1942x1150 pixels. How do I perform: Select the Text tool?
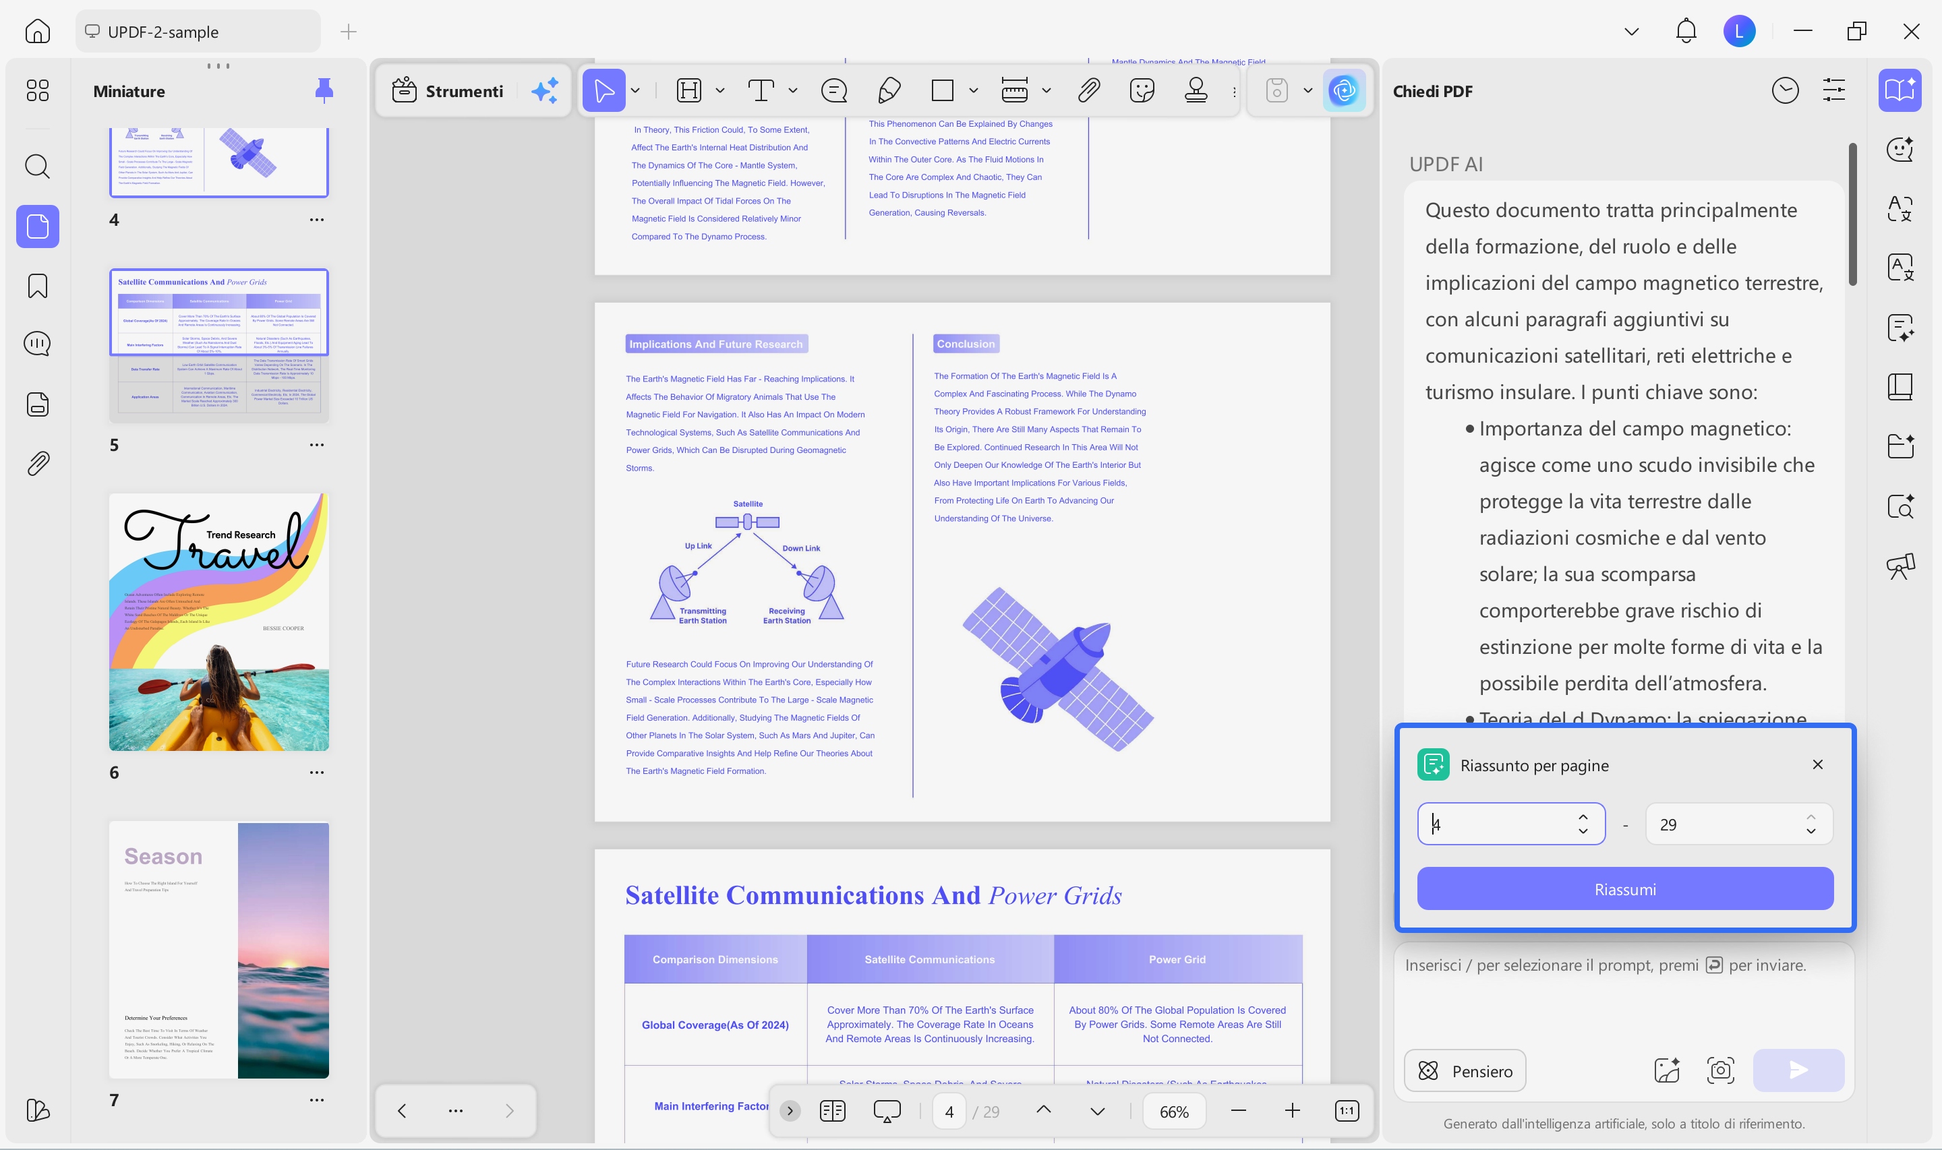click(760, 91)
